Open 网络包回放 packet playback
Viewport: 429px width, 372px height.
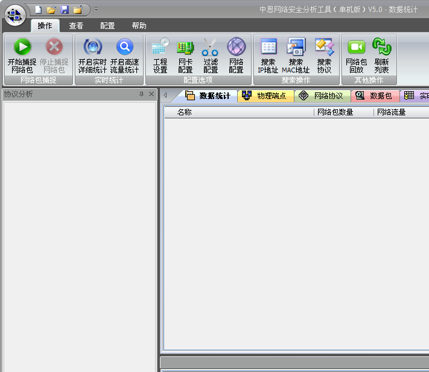click(x=356, y=47)
